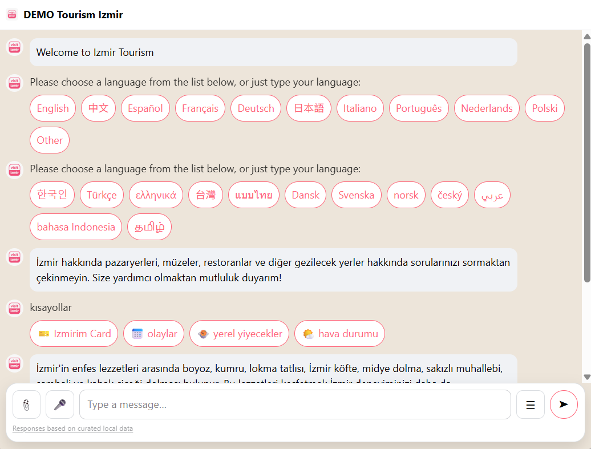Click the scrollbar down arrow
Screen dimensions: 591x449
587,377
